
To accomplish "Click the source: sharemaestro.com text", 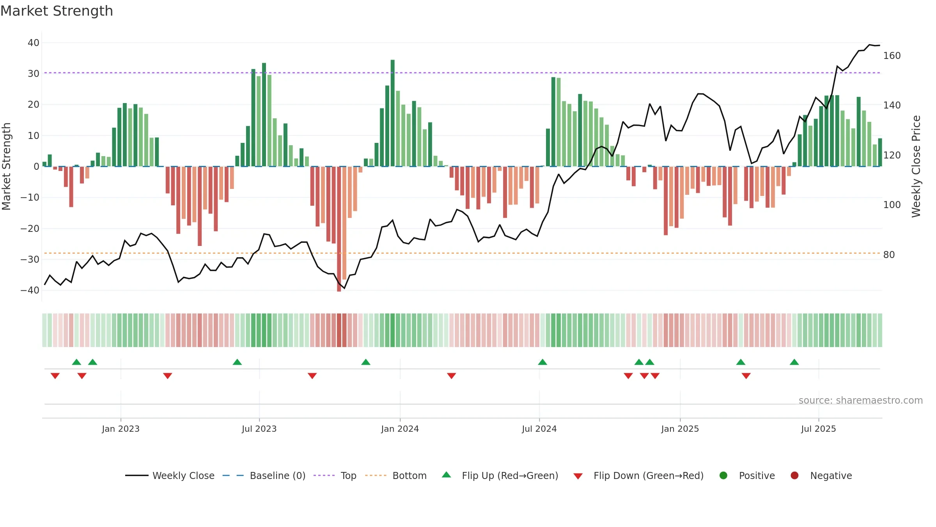I will [861, 400].
